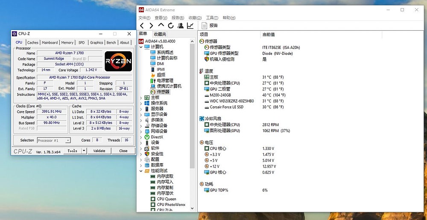Viewport: 427px width, 220px height.
Task: Click the Validate button in CPU-Z
Action: (x=99, y=151)
